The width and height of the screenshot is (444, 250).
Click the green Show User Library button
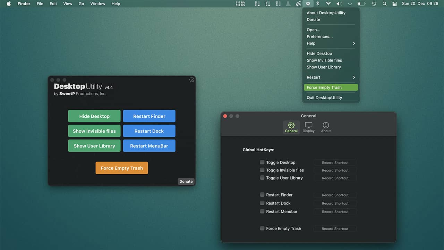pyautogui.click(x=94, y=146)
